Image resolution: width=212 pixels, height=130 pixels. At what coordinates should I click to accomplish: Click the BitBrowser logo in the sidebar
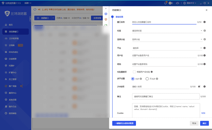[x=16, y=14]
